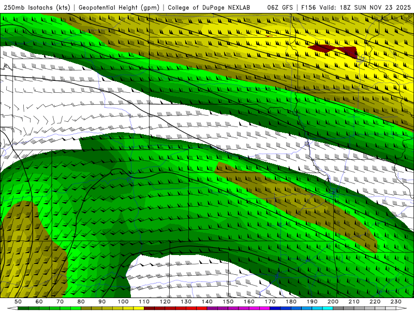Click the dark gray swatch starting at 200
414x311 pixels.
pos(338,308)
